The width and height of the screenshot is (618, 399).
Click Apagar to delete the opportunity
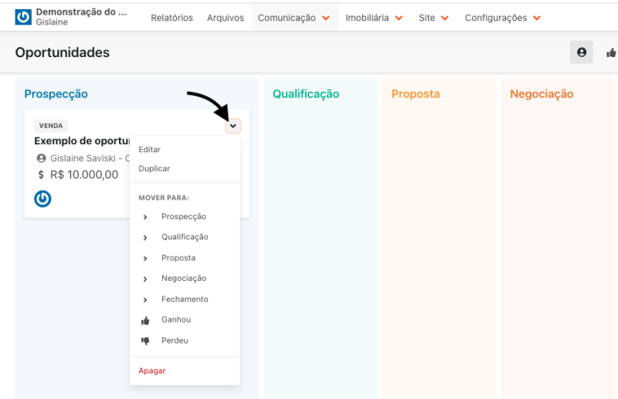click(152, 370)
